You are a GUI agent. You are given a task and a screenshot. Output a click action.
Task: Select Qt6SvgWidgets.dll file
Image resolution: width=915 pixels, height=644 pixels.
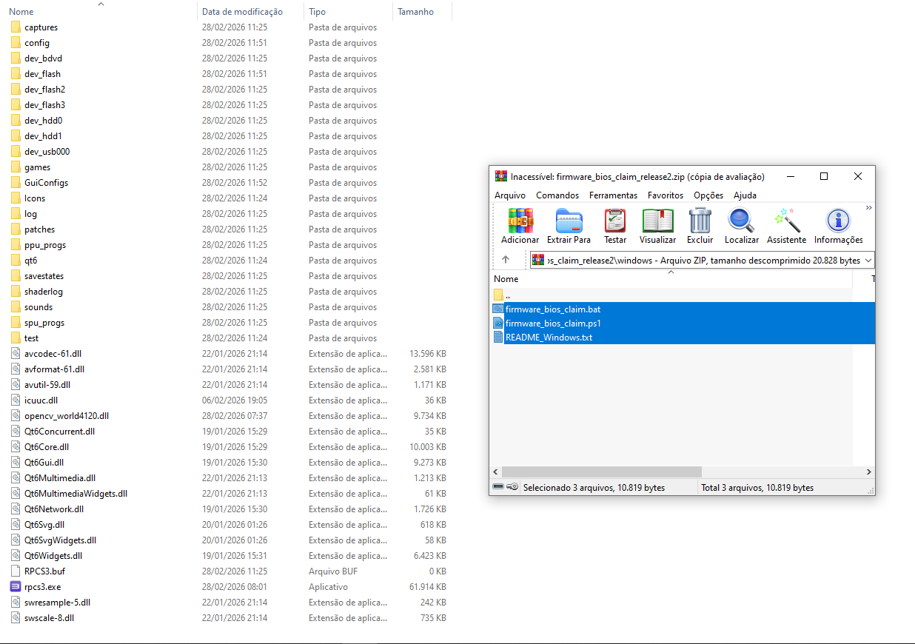[x=60, y=540]
